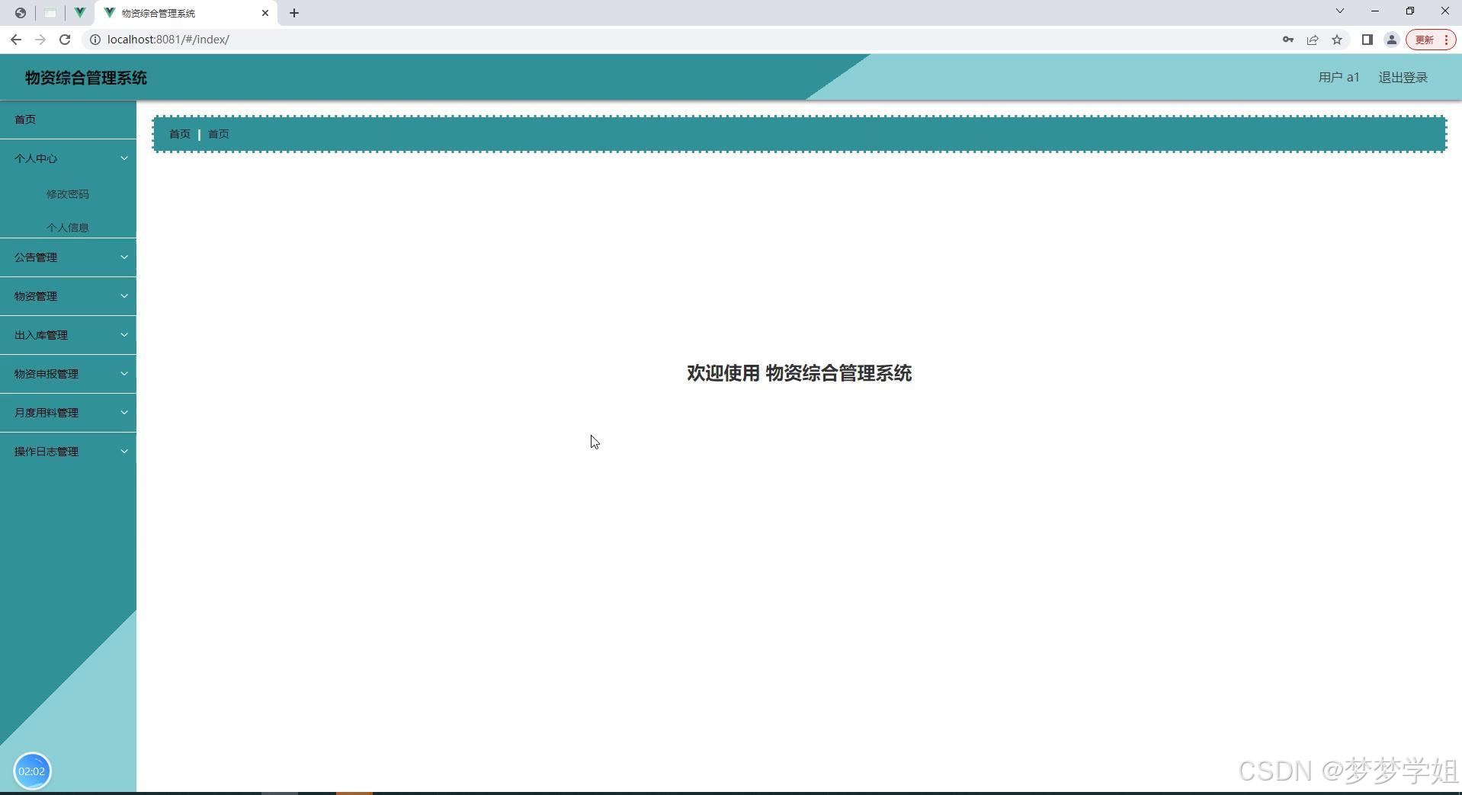Expand the 出入库管理 menu section
The image size is (1462, 795).
pyautogui.click(x=68, y=334)
